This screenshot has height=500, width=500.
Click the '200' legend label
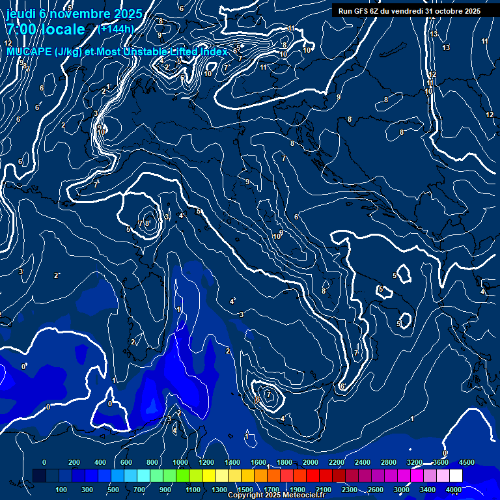coord(74,462)
